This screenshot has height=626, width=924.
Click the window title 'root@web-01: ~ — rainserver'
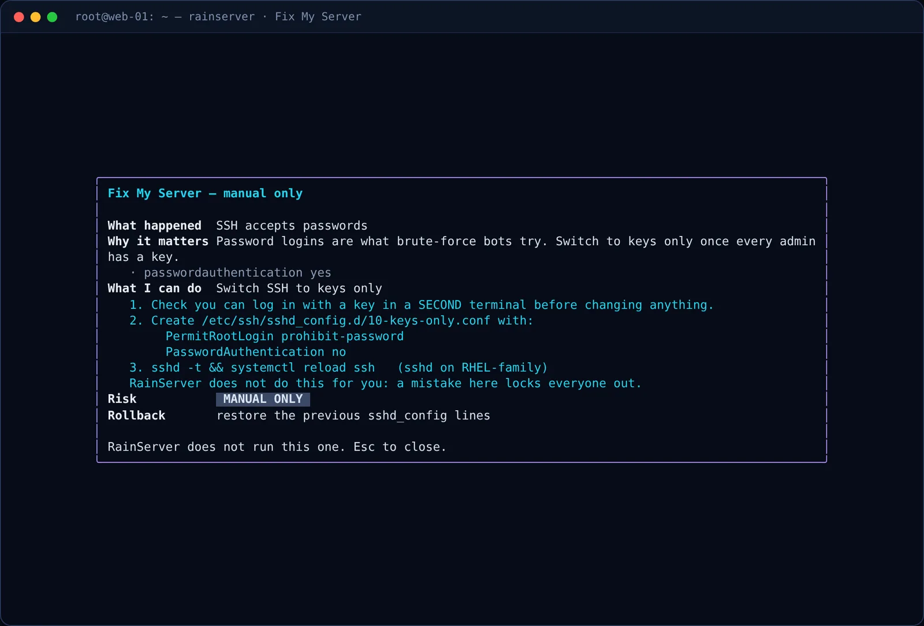tap(165, 17)
